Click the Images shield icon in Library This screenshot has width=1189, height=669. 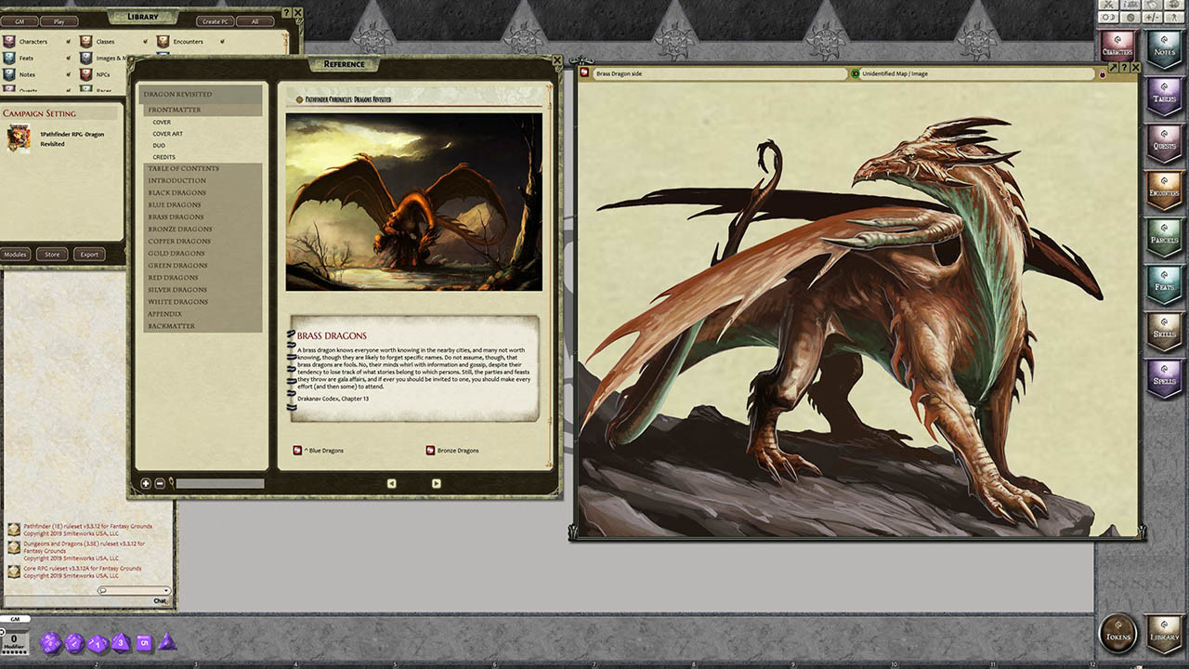[85, 58]
